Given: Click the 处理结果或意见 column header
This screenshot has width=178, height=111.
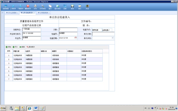Looking at the screenshot, I should (92, 51).
